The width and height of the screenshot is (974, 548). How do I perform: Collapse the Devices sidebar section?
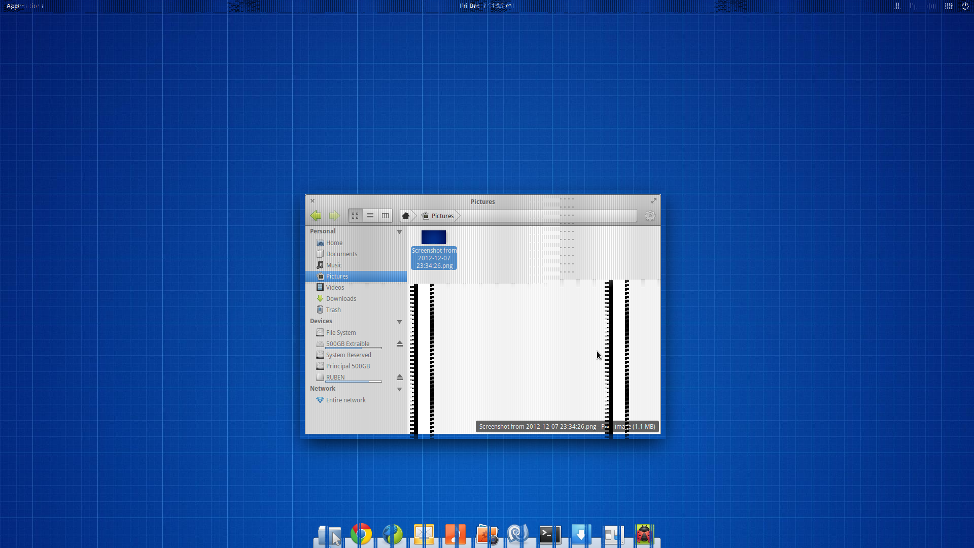click(399, 322)
